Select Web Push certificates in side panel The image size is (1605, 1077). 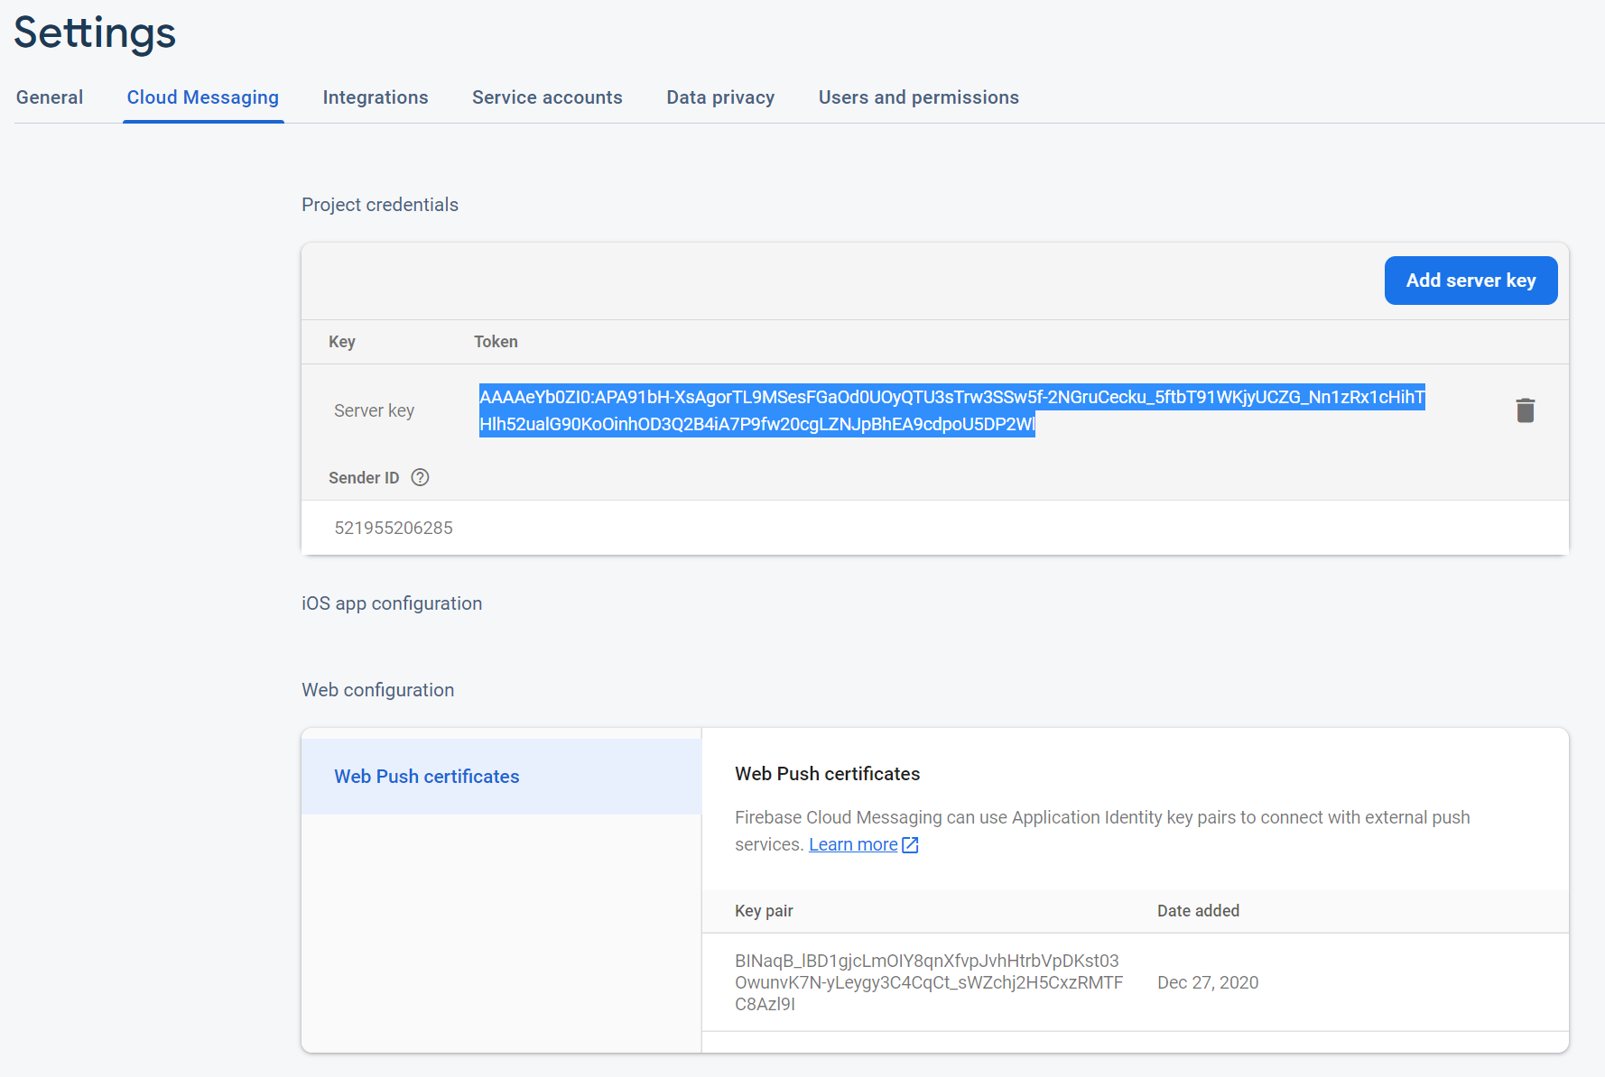(427, 777)
